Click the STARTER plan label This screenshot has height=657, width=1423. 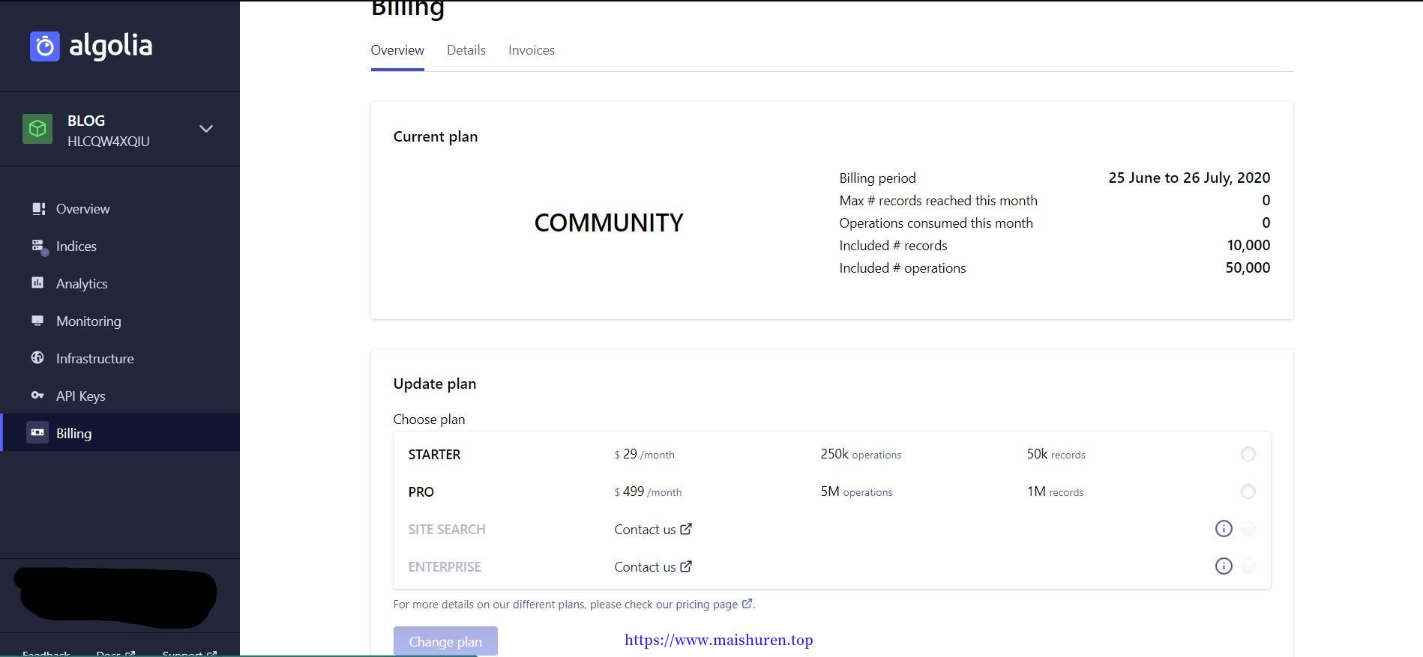point(435,455)
